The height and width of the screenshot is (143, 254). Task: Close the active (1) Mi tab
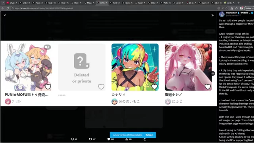tap(106, 3)
